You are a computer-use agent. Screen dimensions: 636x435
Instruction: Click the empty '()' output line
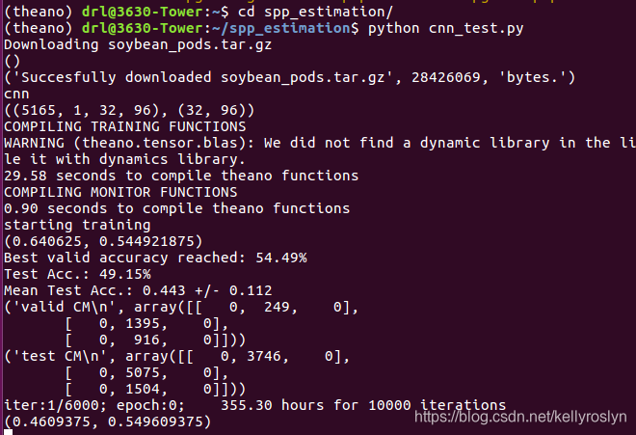pos(13,62)
